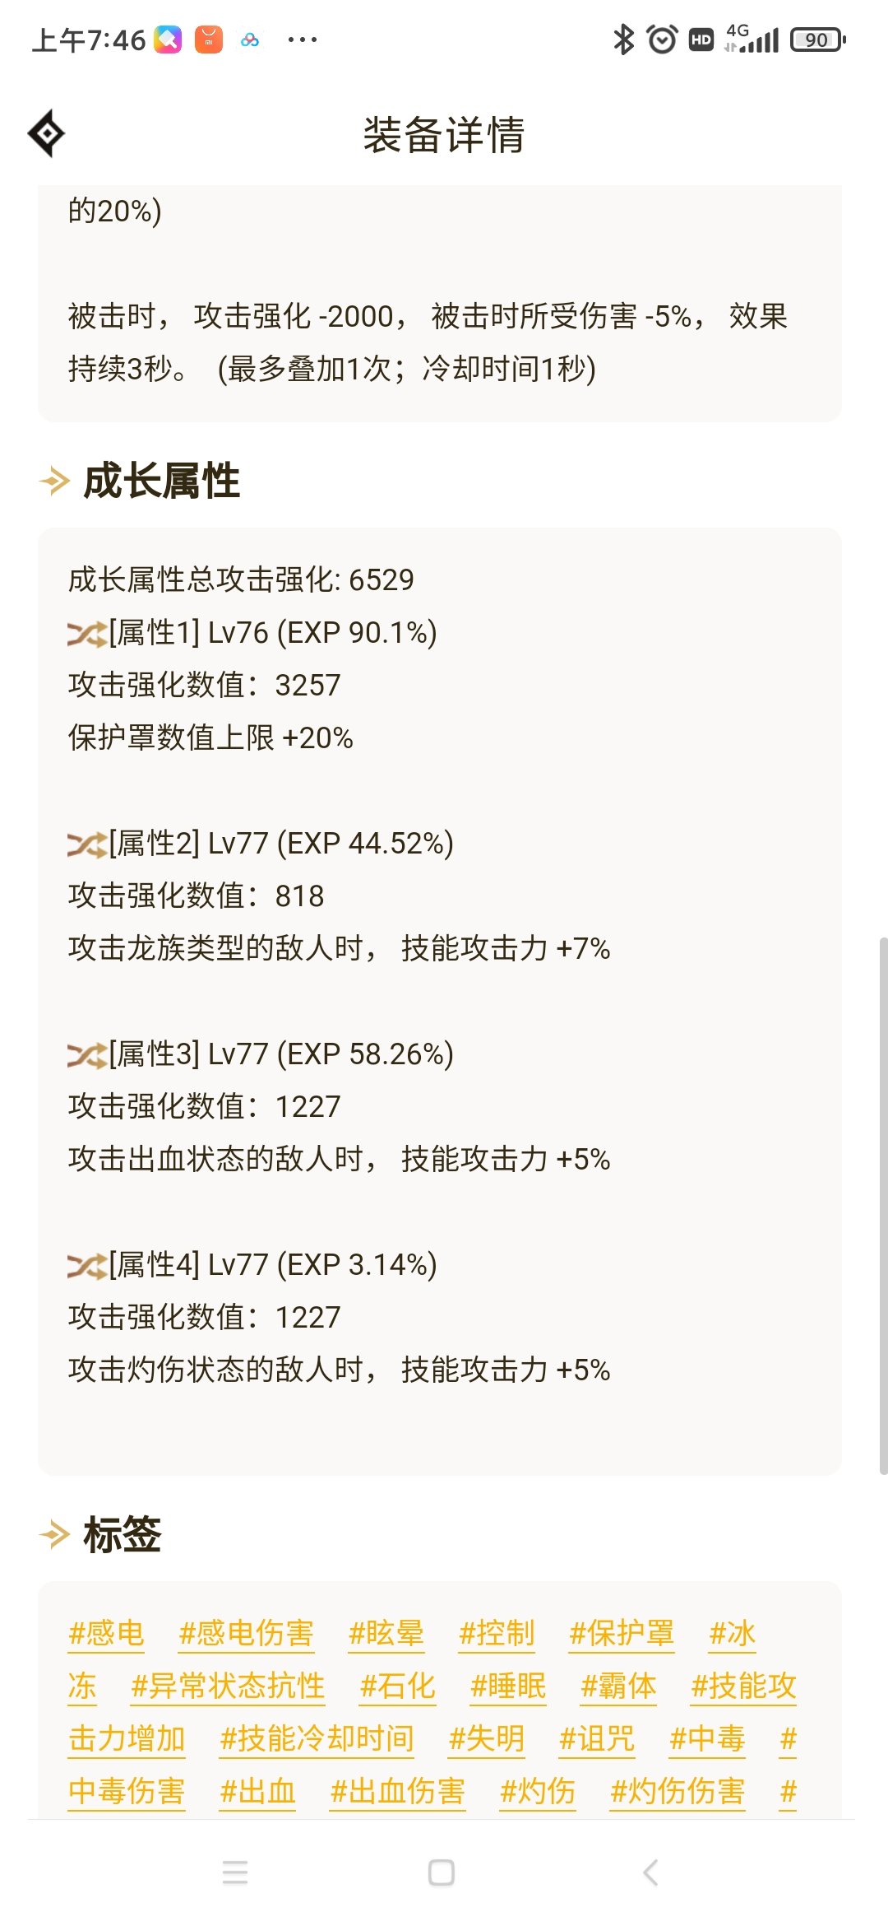
Task: Select the #保护罩 tag
Action: point(622,1633)
